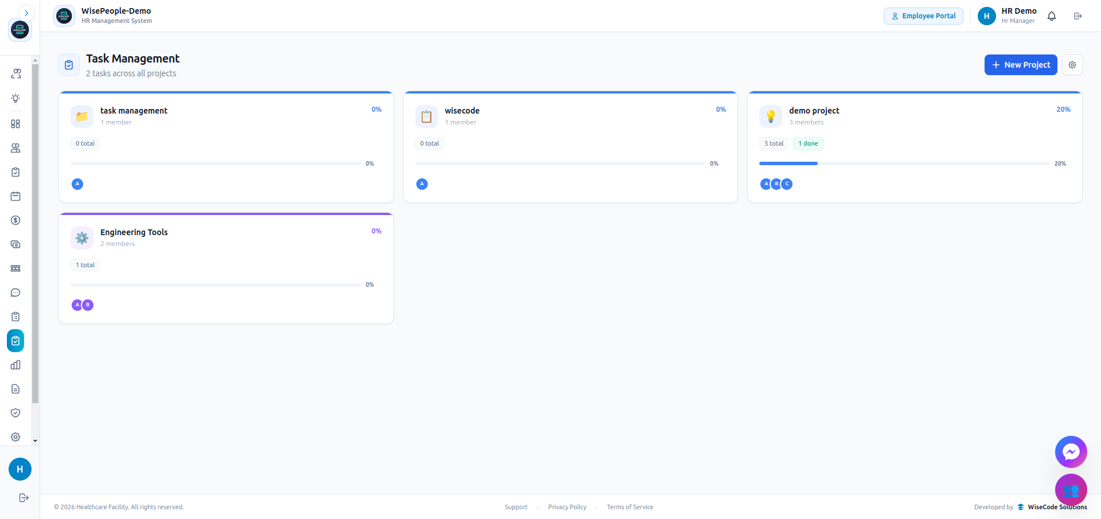Open the notifications bell

pos(1052,16)
